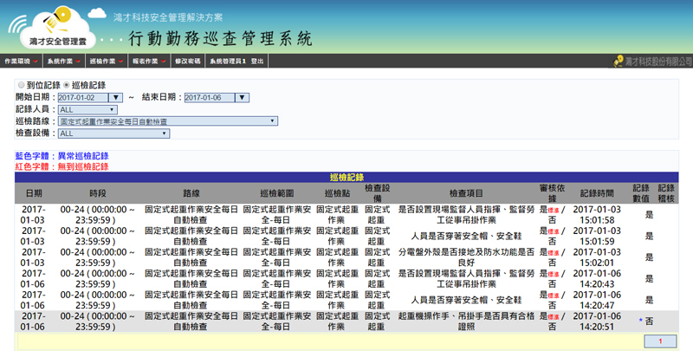
Task: Open the start date calendar picker
Action: pos(116,98)
